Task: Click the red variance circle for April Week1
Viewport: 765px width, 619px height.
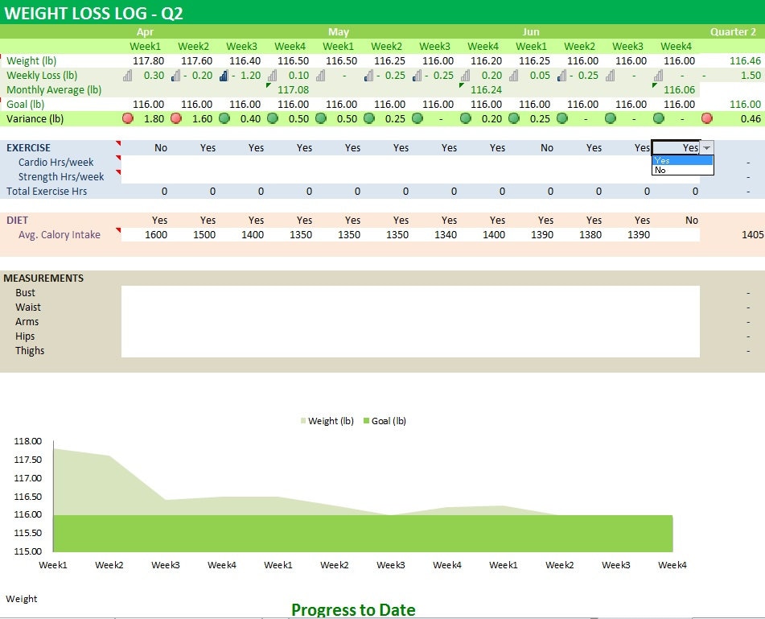Action: (x=127, y=118)
